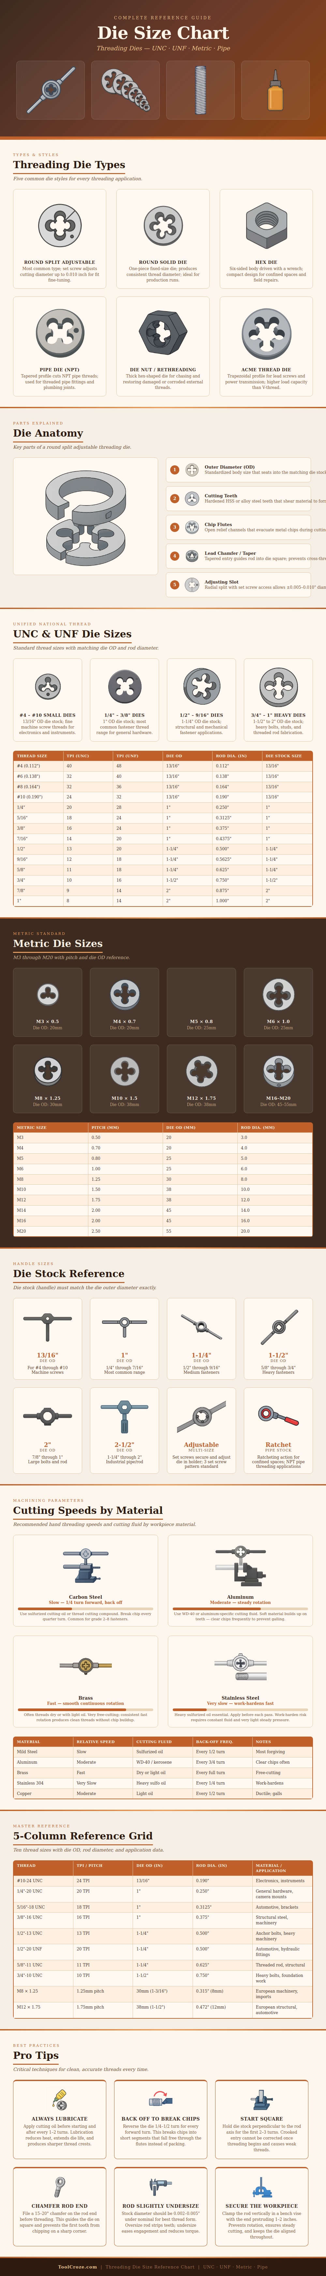Click the Lead Chamfer / Taper icon
Image resolution: width=326 pixels, height=2276 pixels.
[x=192, y=556]
